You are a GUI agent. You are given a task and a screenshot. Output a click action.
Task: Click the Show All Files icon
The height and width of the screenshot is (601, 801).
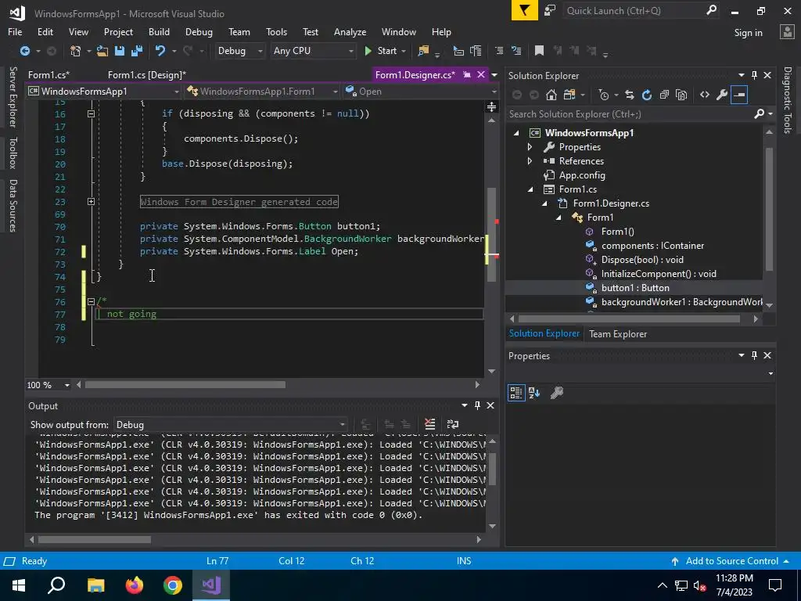coord(681,95)
